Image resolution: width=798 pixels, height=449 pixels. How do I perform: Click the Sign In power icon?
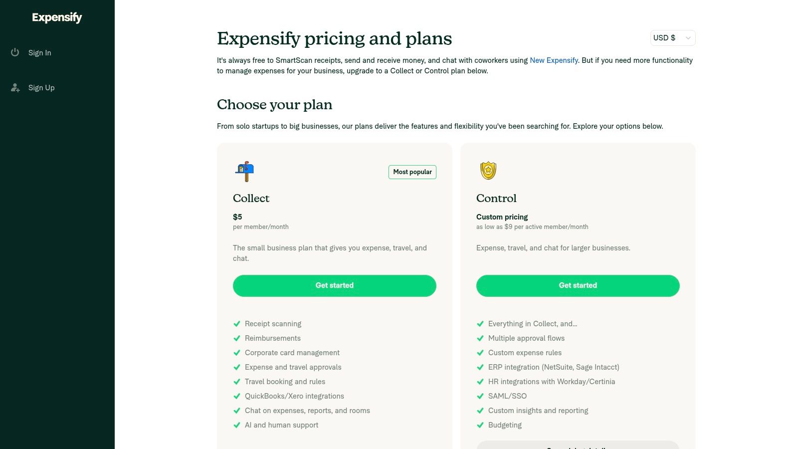point(15,52)
